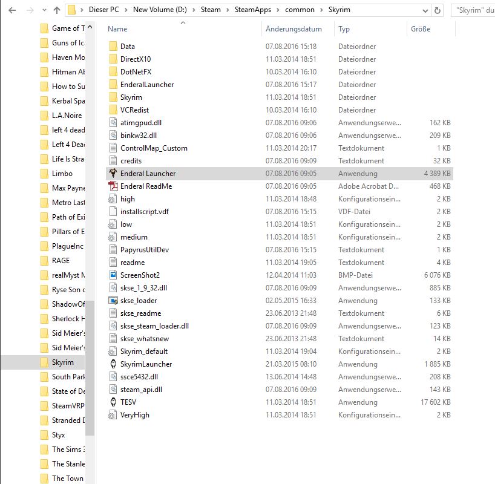Click the search box for Skyrim folder
The width and height of the screenshot is (495, 484).
pos(473,10)
